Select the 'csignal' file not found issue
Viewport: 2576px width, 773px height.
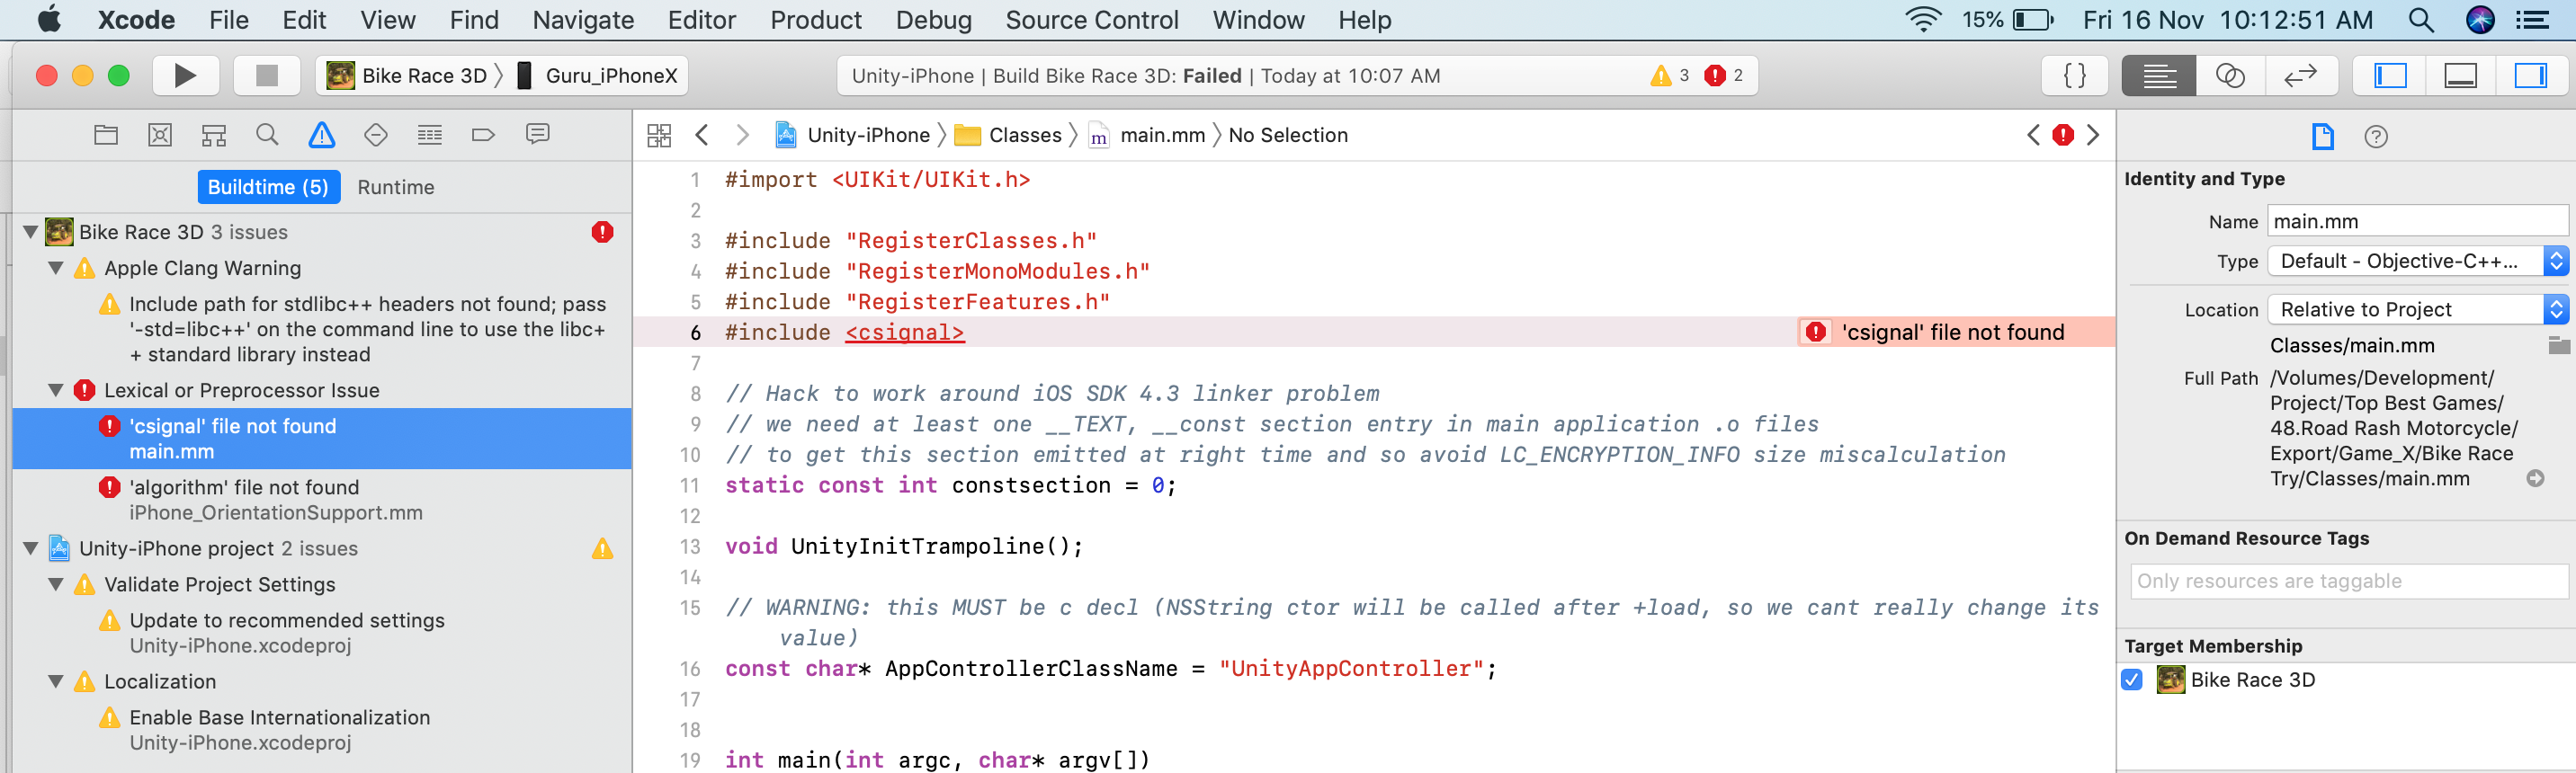pyautogui.click(x=322, y=439)
